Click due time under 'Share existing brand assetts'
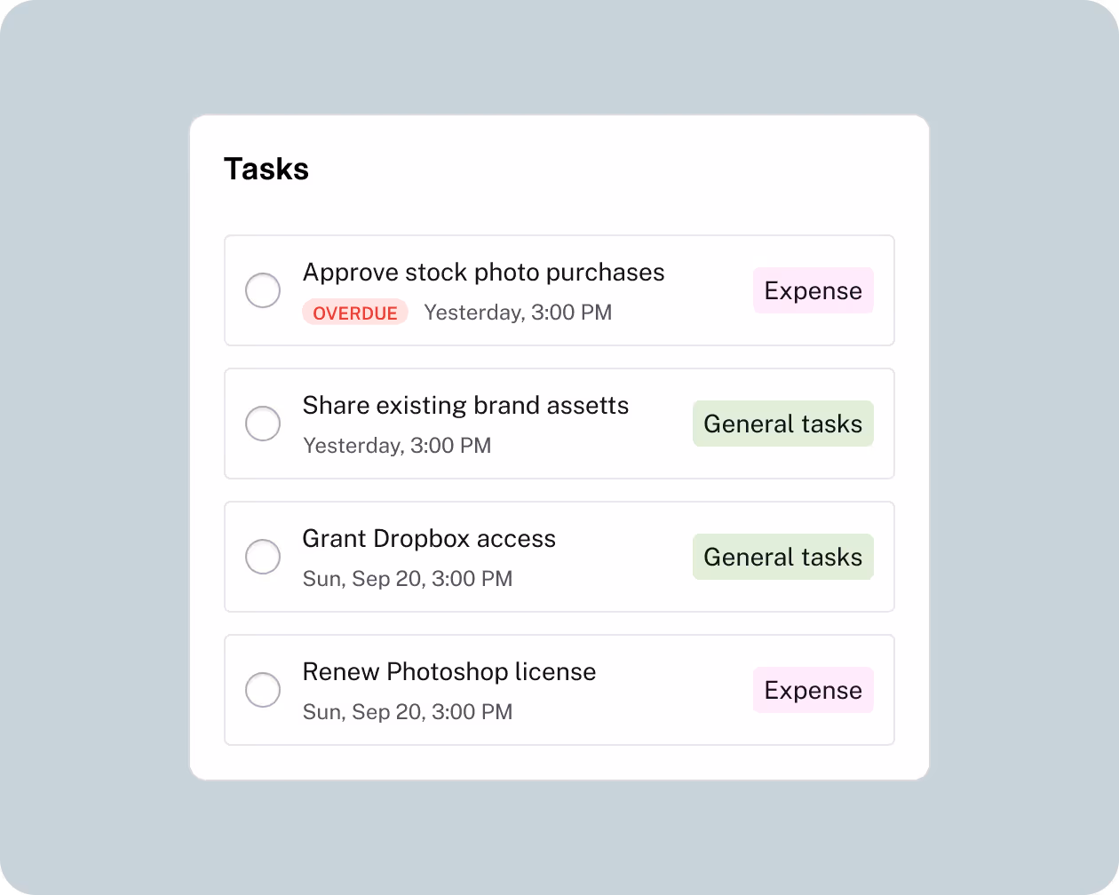Screen dimensions: 1119x895 coord(397,446)
